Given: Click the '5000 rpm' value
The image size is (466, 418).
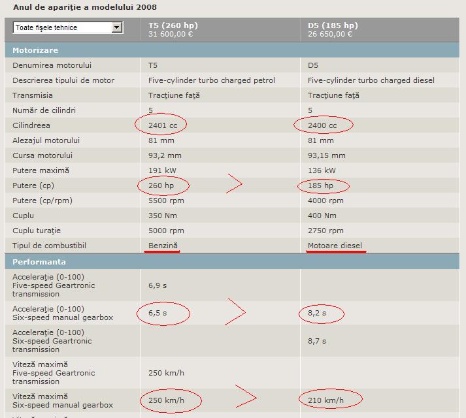Looking at the screenshot, I should (166, 231).
